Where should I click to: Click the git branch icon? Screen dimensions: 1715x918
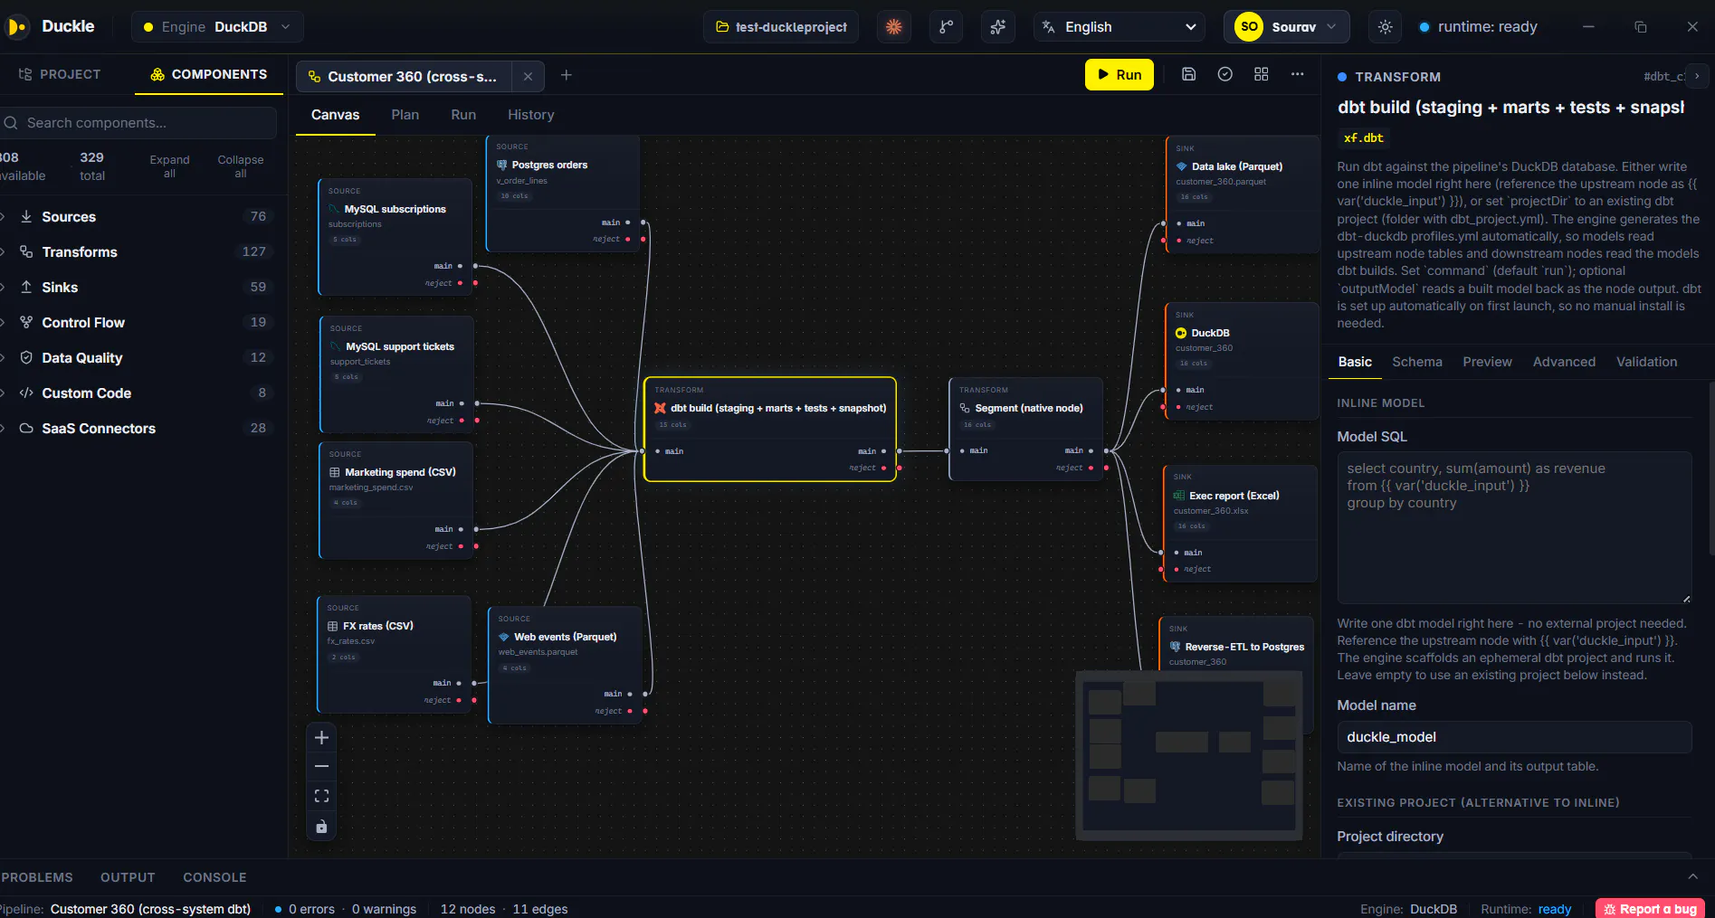click(x=946, y=27)
